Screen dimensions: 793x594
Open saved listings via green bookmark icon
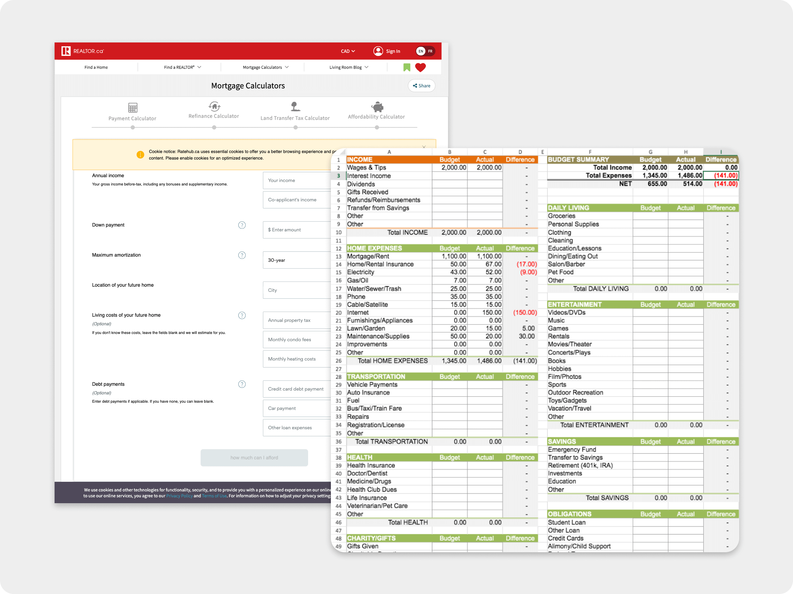point(407,67)
